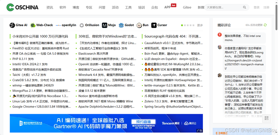
Task: Open the Web-Check project icon
Action: [x=33, y=25]
